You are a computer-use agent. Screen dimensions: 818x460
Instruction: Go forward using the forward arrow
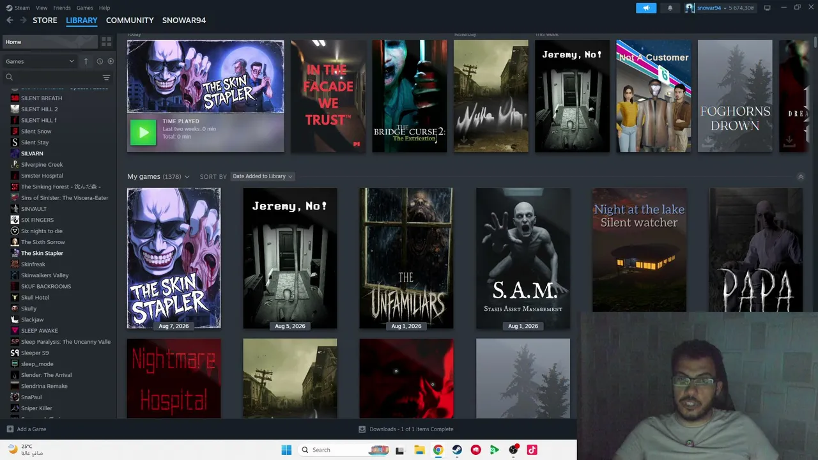coord(23,20)
